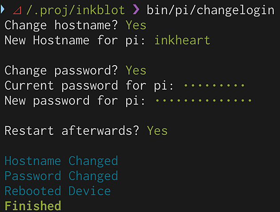
Task: Click the New Hostname for pi label
Action: (75, 40)
